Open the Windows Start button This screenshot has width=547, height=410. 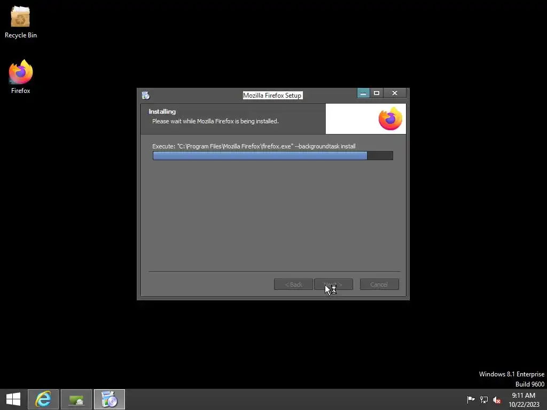click(13, 399)
